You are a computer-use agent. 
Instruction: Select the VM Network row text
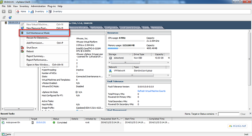pyautogui.click(x=119, y=71)
